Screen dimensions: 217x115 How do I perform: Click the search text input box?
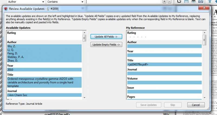(x=124, y=2)
